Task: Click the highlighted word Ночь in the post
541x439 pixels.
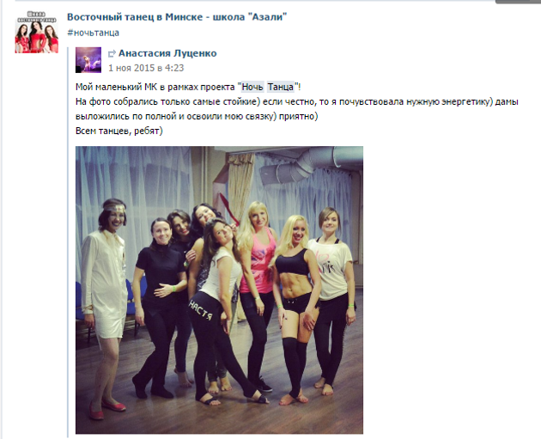Action: tap(252, 87)
